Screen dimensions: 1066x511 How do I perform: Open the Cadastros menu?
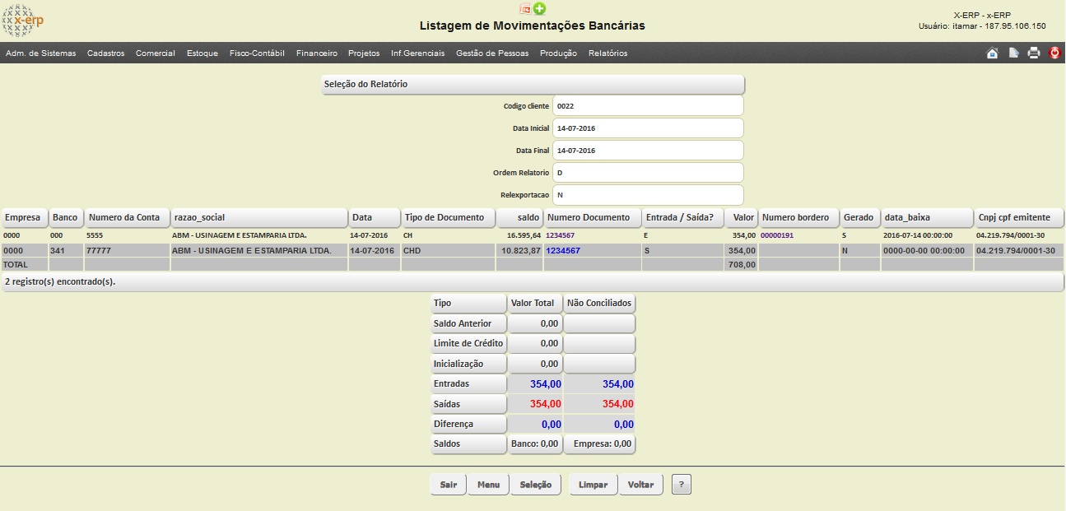point(105,53)
